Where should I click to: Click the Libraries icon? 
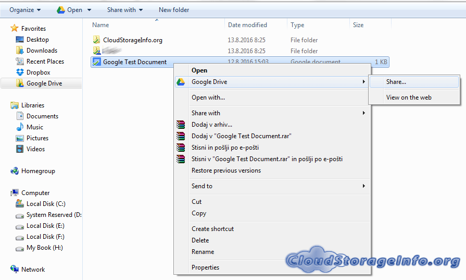14,105
